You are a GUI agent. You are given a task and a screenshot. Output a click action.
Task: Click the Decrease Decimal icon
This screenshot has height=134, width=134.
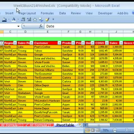point(29,19)
